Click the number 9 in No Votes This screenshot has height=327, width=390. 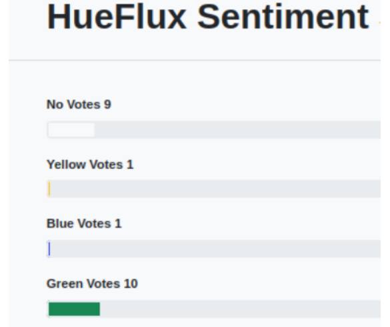[107, 104]
